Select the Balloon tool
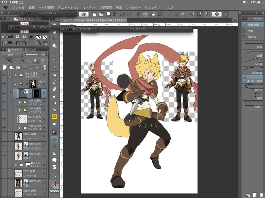 [x=54, y=160]
